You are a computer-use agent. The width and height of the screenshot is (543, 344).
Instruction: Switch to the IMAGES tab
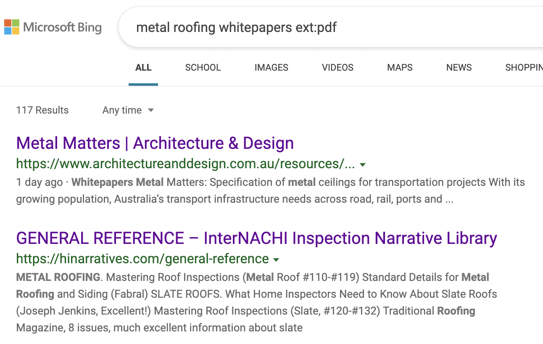[271, 67]
